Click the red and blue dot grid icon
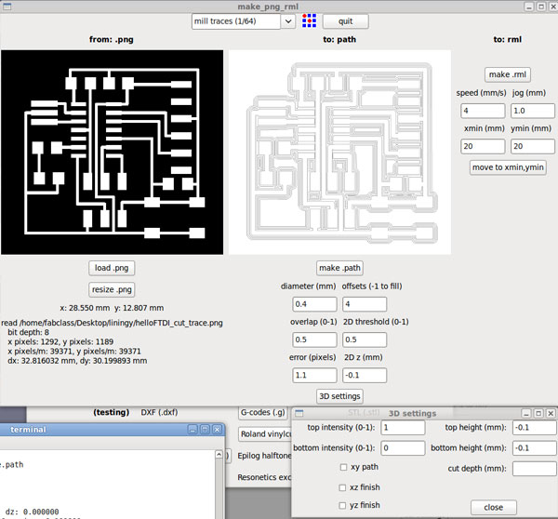 pos(309,21)
